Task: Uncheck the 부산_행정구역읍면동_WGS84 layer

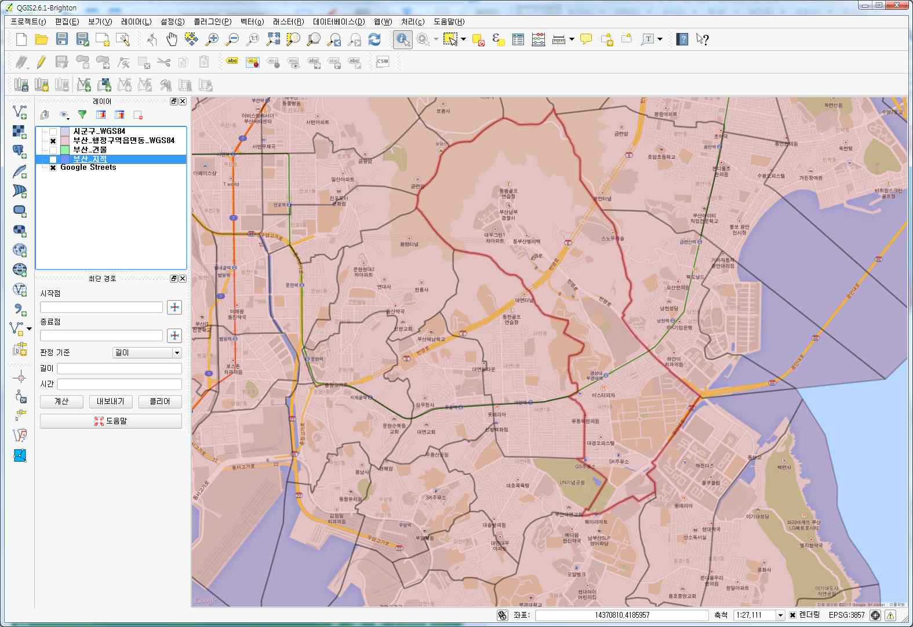Action: [x=53, y=141]
